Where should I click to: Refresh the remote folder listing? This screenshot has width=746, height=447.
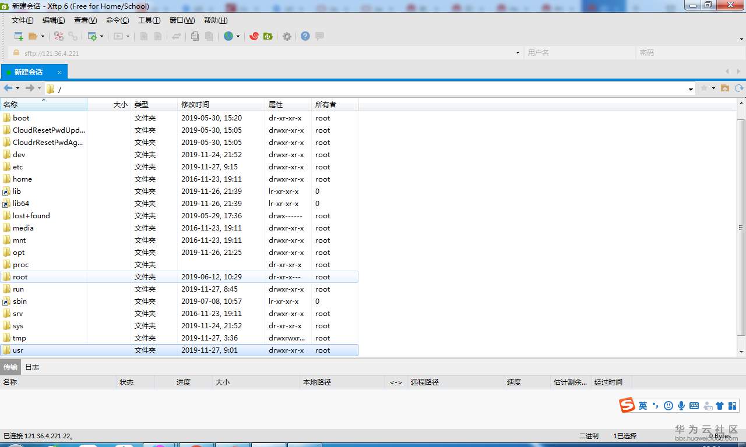pos(739,88)
